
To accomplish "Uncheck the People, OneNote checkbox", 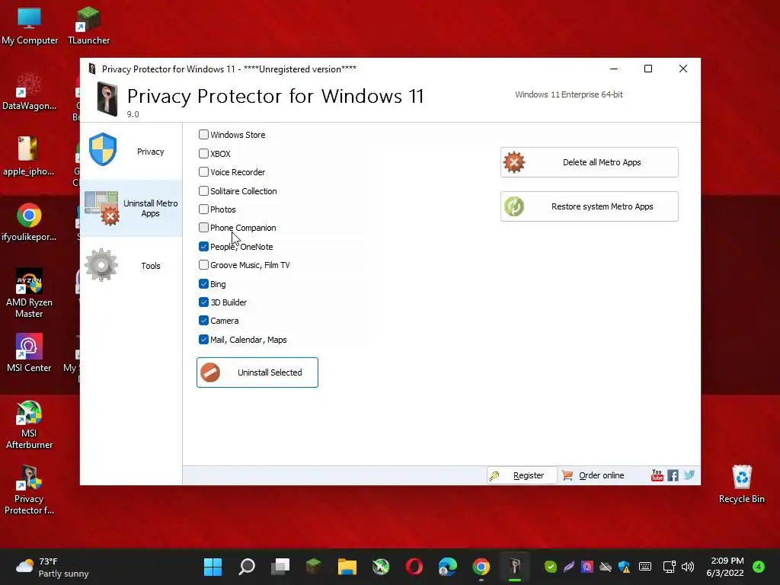I will pos(203,246).
